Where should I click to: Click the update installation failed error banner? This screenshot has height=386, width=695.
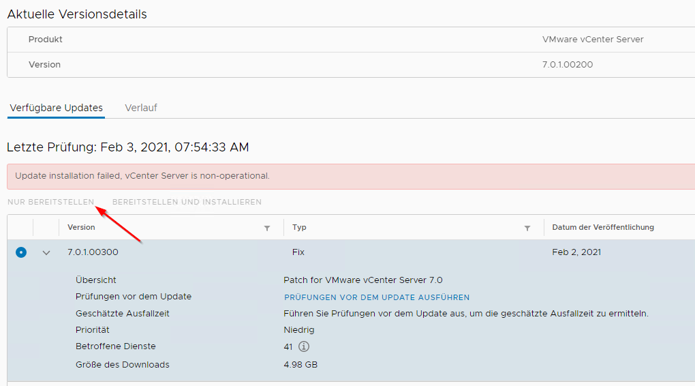[x=351, y=176]
